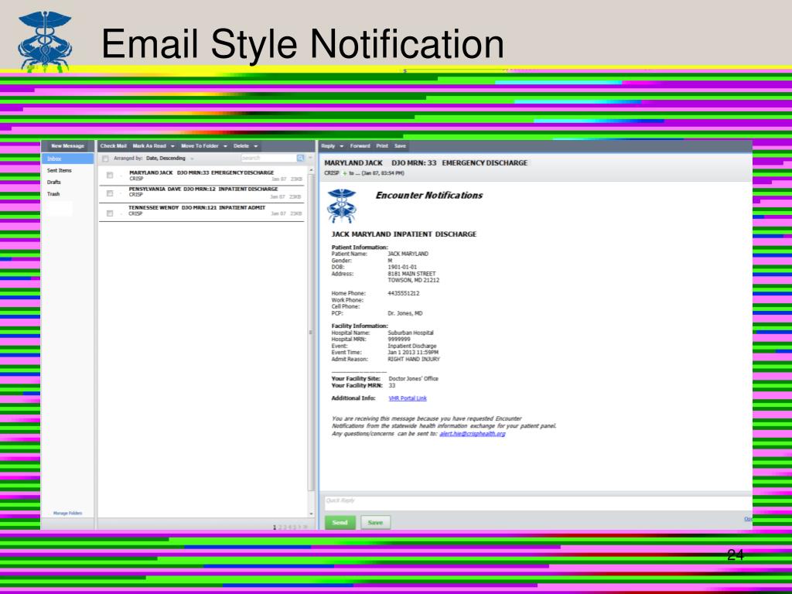Click the Dr. Jones, MD PCP value
This screenshot has height=594, width=792.
405,313
